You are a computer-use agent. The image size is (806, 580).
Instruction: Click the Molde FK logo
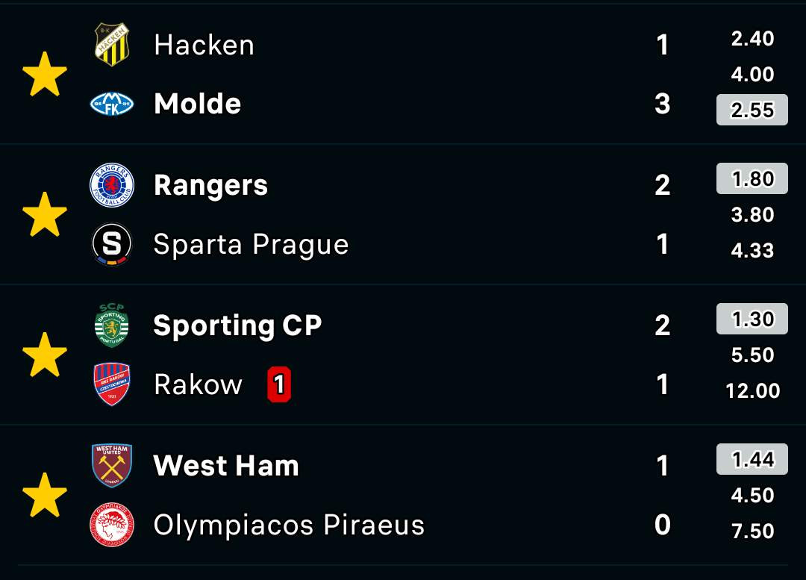click(x=112, y=104)
